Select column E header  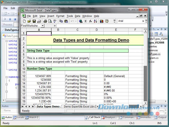(x=116, y=30)
